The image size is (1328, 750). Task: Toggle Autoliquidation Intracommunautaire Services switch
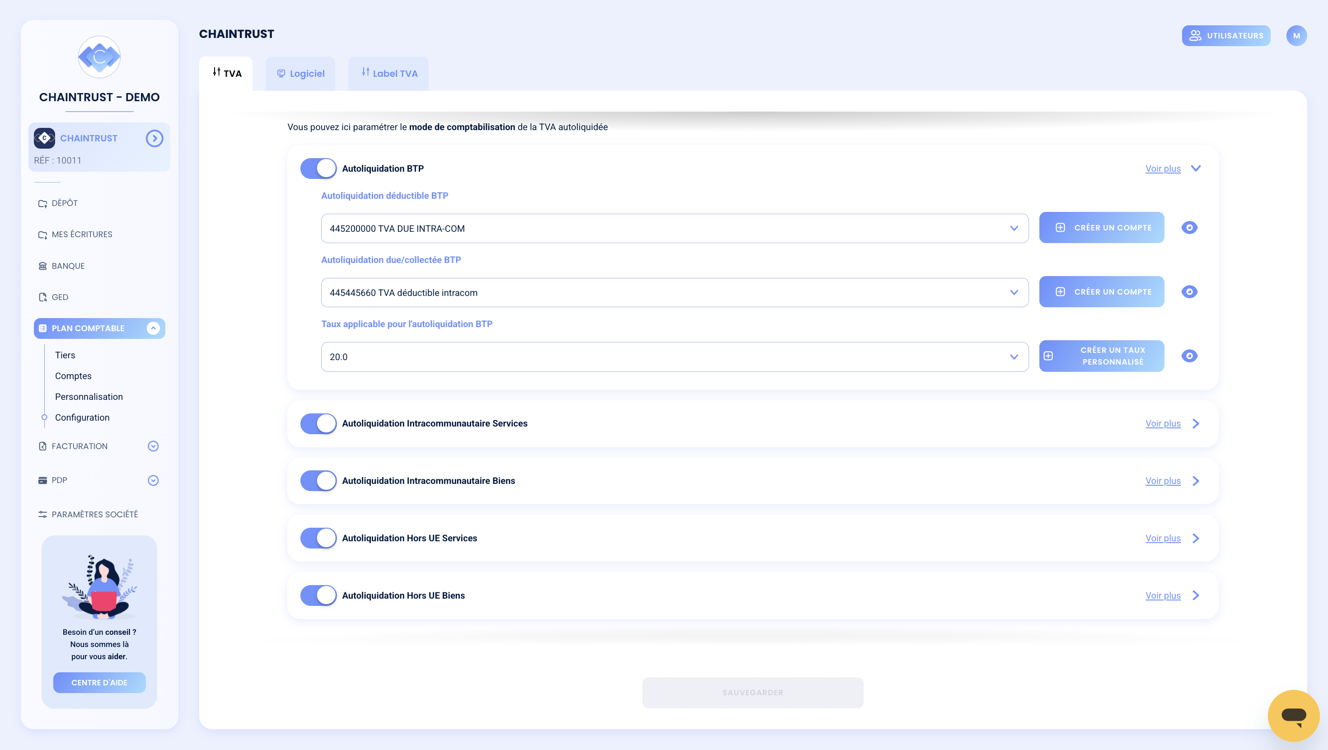click(318, 423)
